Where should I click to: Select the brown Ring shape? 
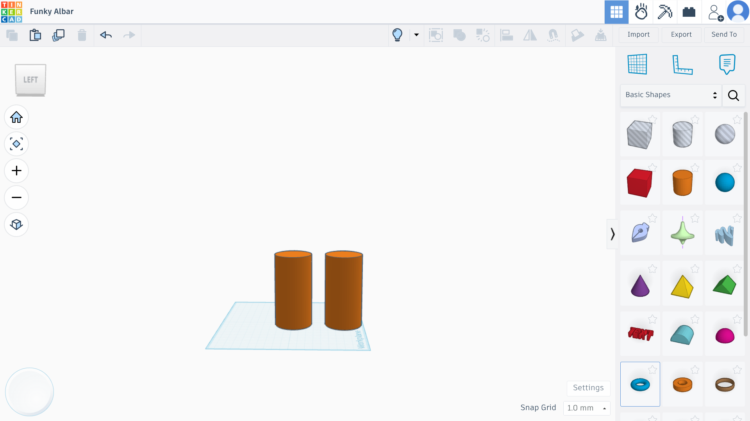[725, 384]
